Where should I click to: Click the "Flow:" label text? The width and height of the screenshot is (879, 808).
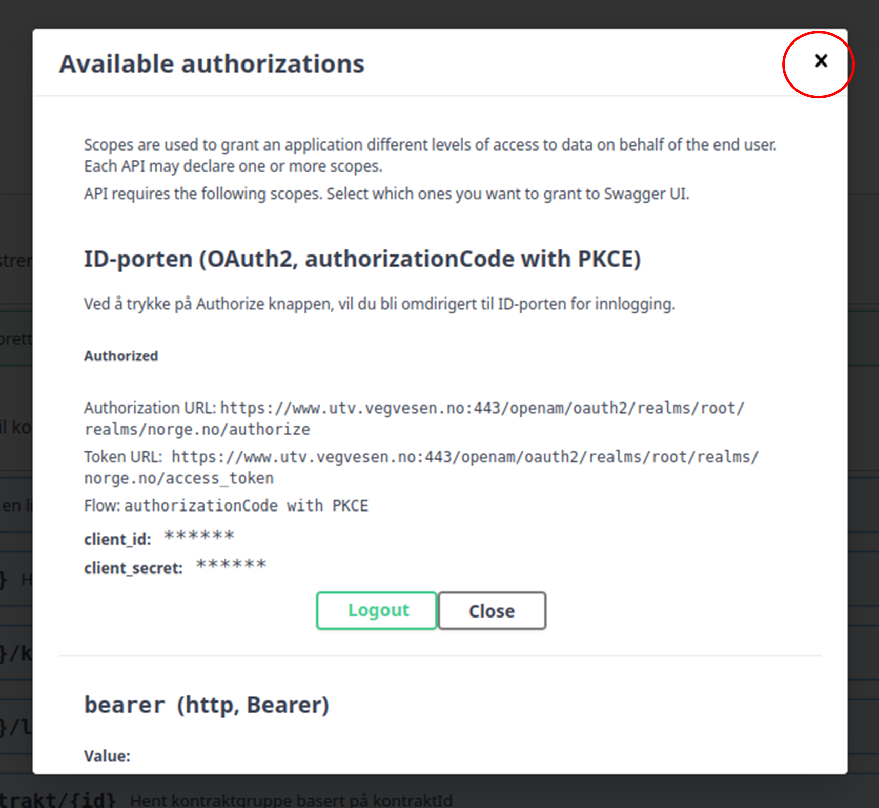(102, 506)
